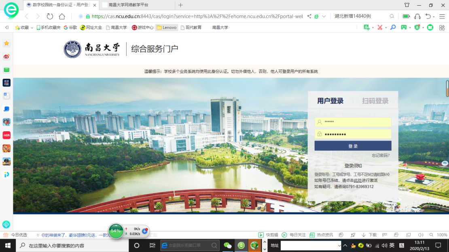This screenshot has height=252, width=449.
Task: Click the password input field
Action: point(356,134)
